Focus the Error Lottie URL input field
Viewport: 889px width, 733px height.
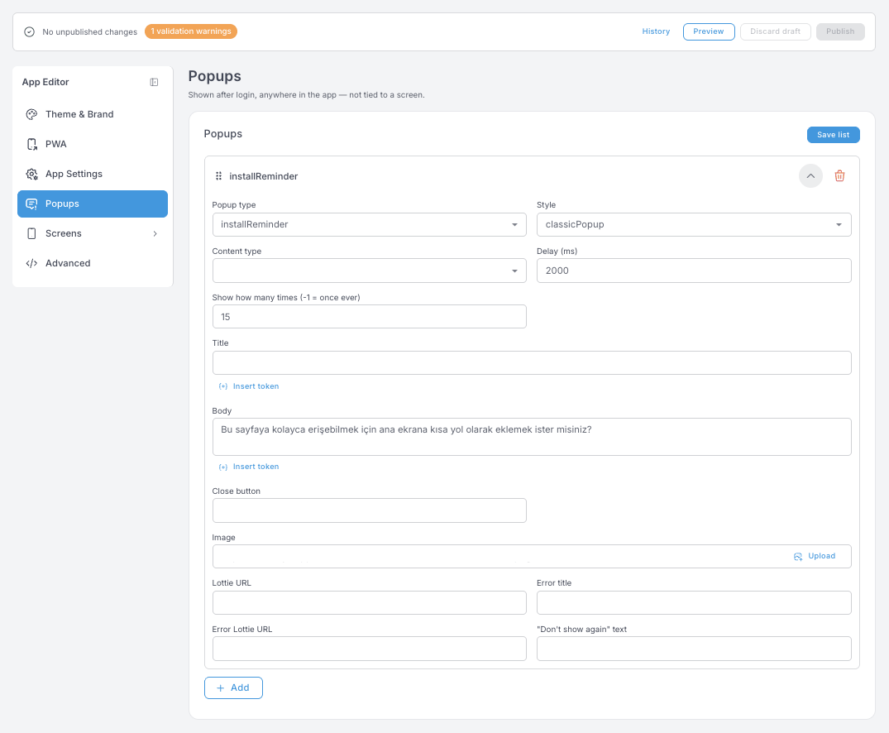coord(369,649)
